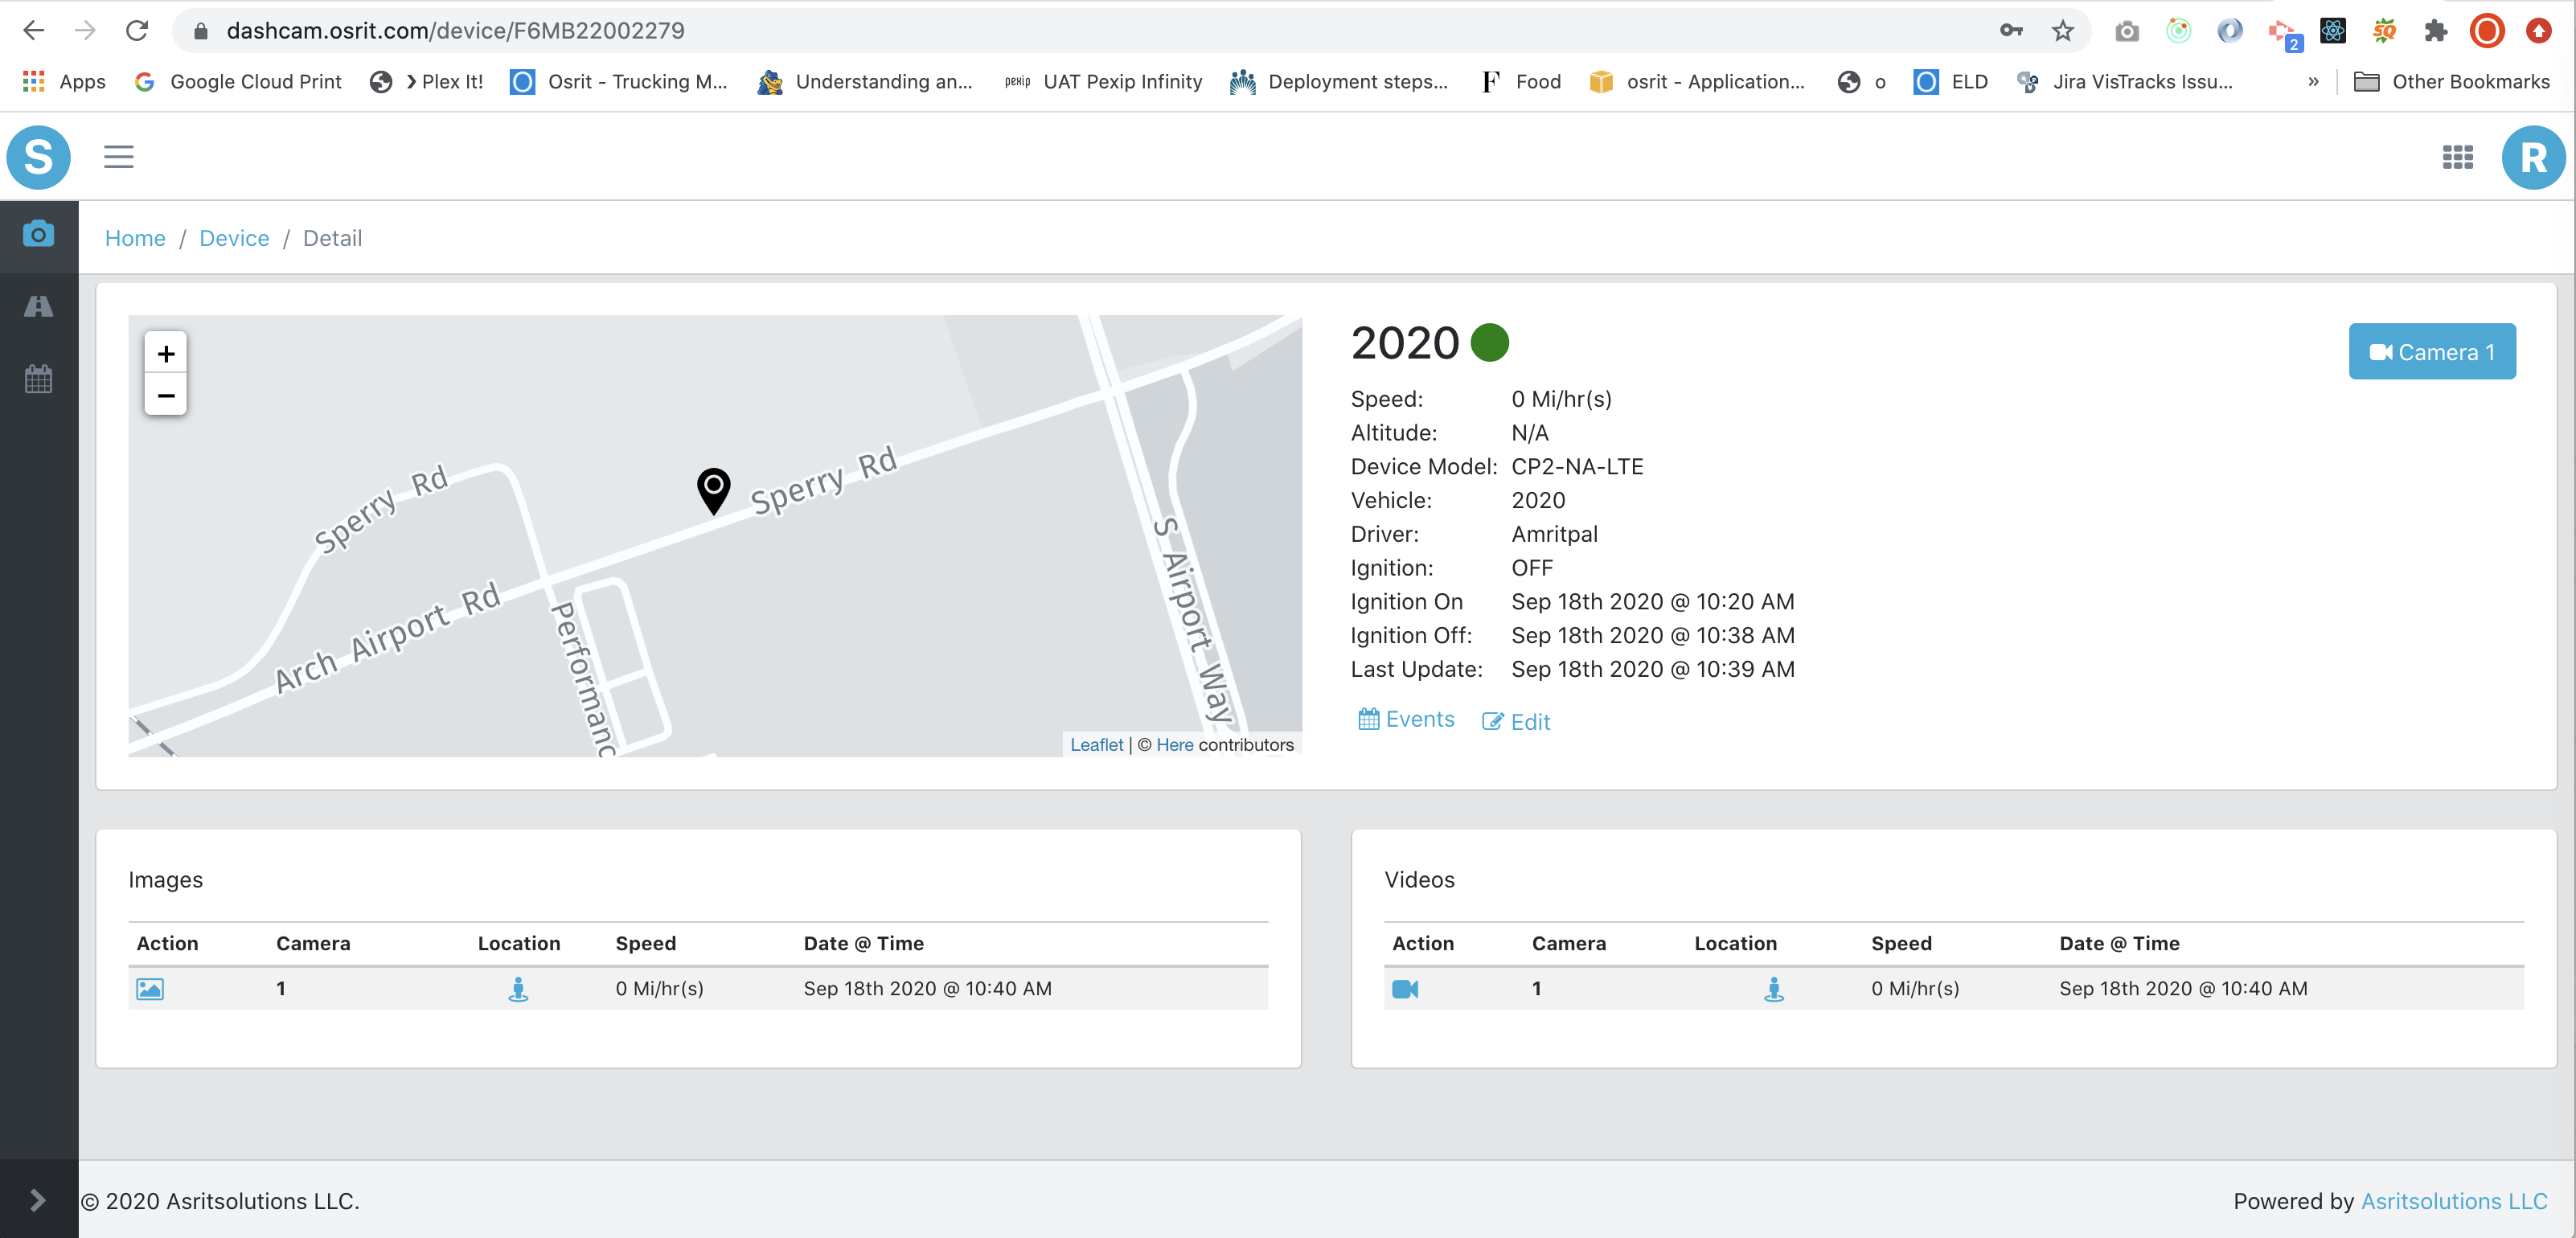The width and height of the screenshot is (2576, 1238).
Task: Play the video in Videos table
Action: [x=1405, y=989]
